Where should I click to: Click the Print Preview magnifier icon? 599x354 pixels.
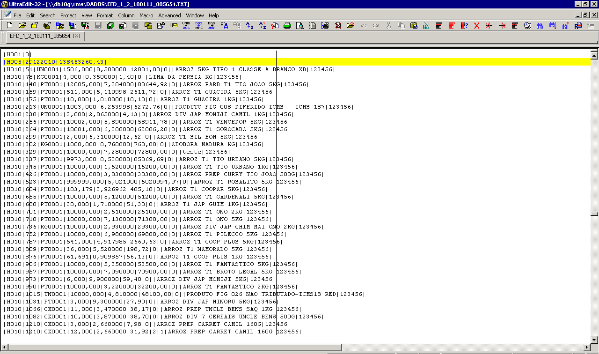pyautogui.click(x=300, y=25)
